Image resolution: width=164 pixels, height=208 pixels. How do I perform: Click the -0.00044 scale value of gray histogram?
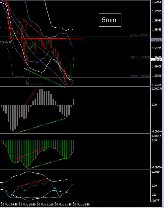pos(157,131)
